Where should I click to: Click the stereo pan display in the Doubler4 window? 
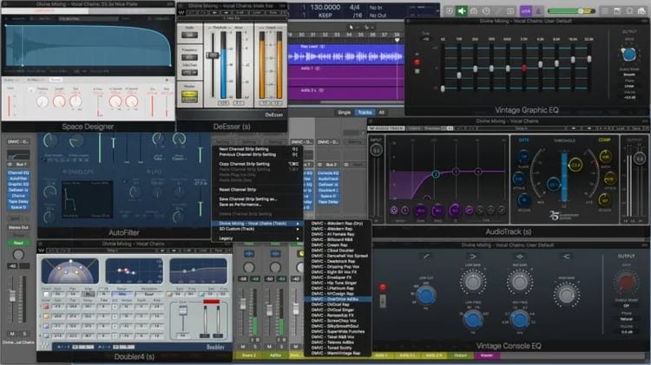pyautogui.click(x=70, y=270)
